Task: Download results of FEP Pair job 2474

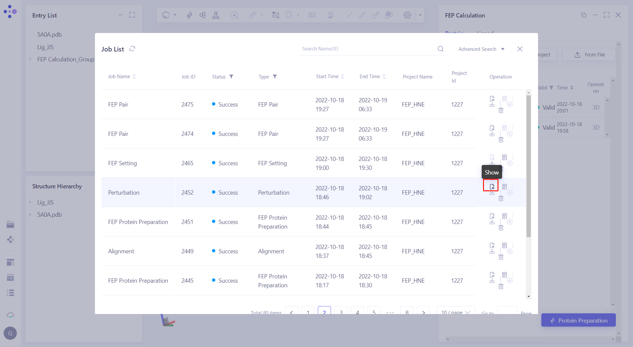Action: (492, 134)
